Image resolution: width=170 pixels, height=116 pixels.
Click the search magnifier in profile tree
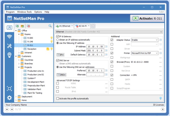(x=50, y=26)
